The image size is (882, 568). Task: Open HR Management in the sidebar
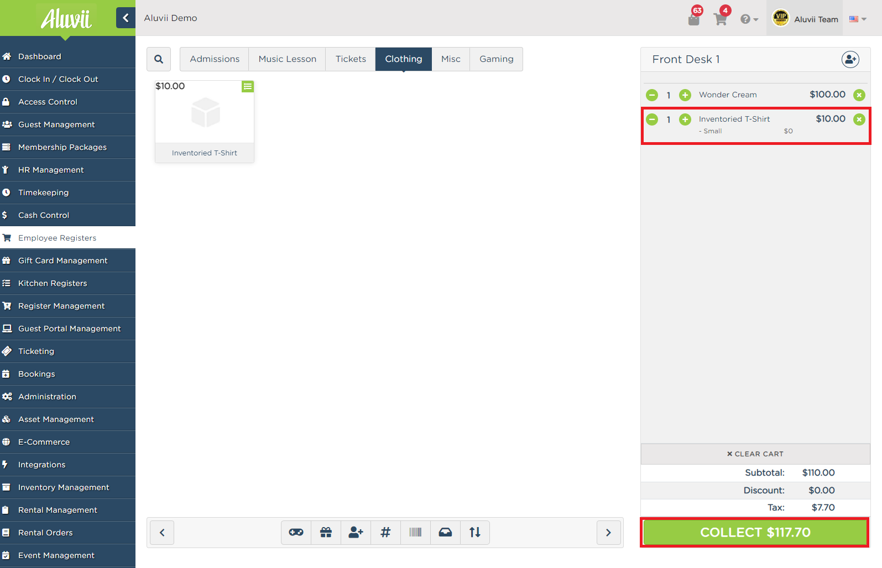tap(67, 170)
